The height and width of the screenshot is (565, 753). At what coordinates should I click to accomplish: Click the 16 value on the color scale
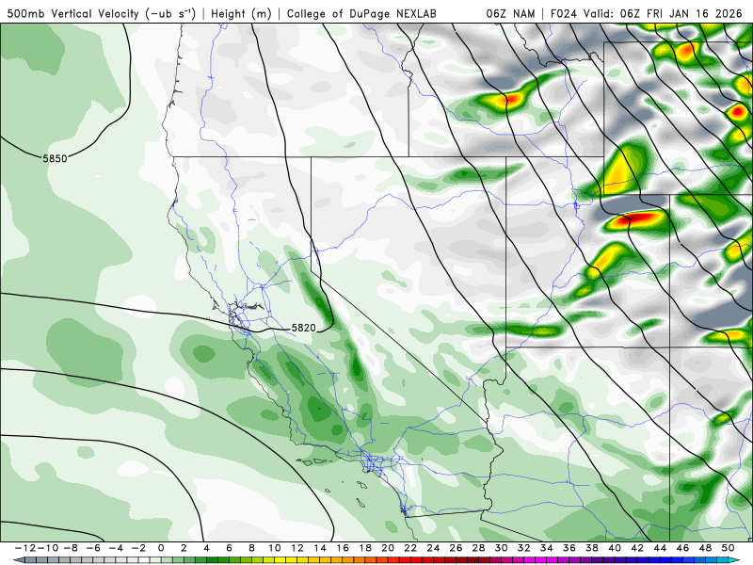point(343,548)
